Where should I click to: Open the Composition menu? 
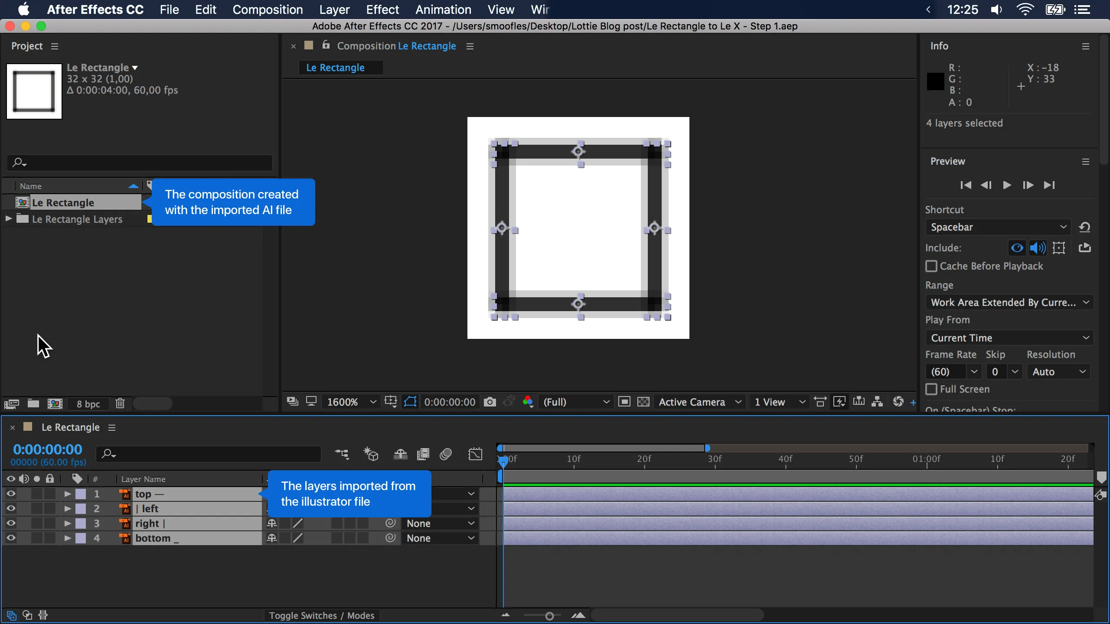(x=268, y=10)
